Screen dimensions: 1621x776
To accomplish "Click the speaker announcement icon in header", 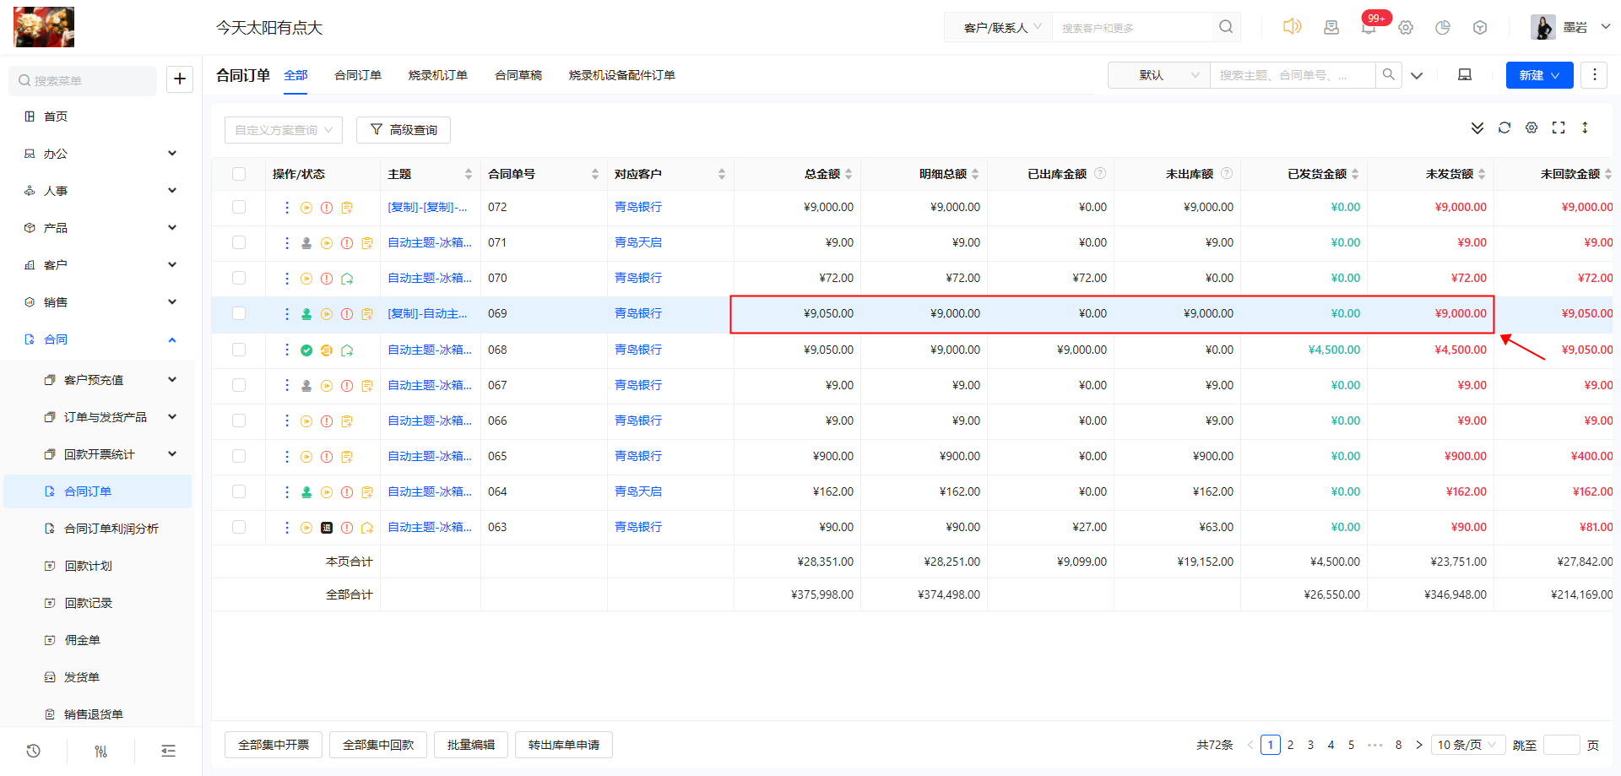I will [1292, 27].
